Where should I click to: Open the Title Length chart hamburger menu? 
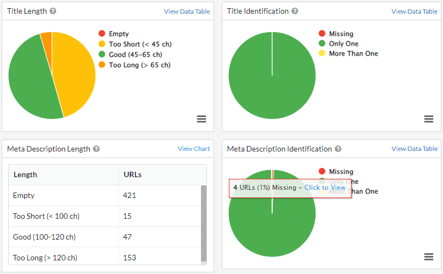202,119
